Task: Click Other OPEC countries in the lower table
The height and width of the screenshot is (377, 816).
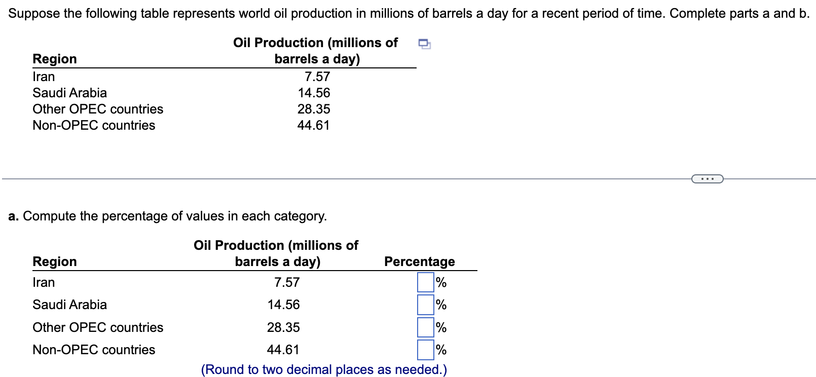Action: 98,327
